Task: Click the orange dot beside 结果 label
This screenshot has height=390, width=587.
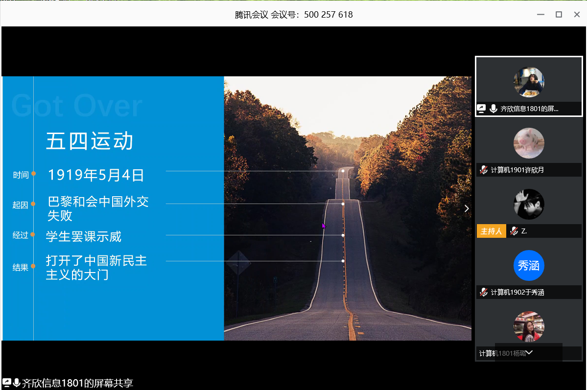Action: coord(33,266)
